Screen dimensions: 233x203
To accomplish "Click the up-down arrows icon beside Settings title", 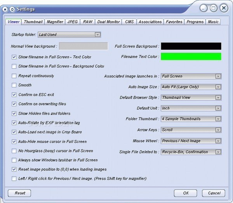I will point(12,9).
